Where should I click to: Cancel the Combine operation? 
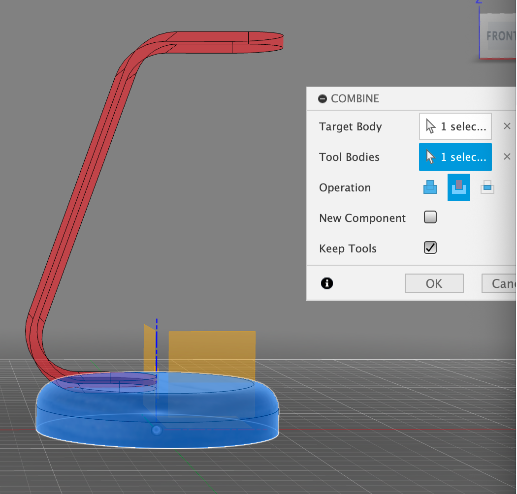500,283
